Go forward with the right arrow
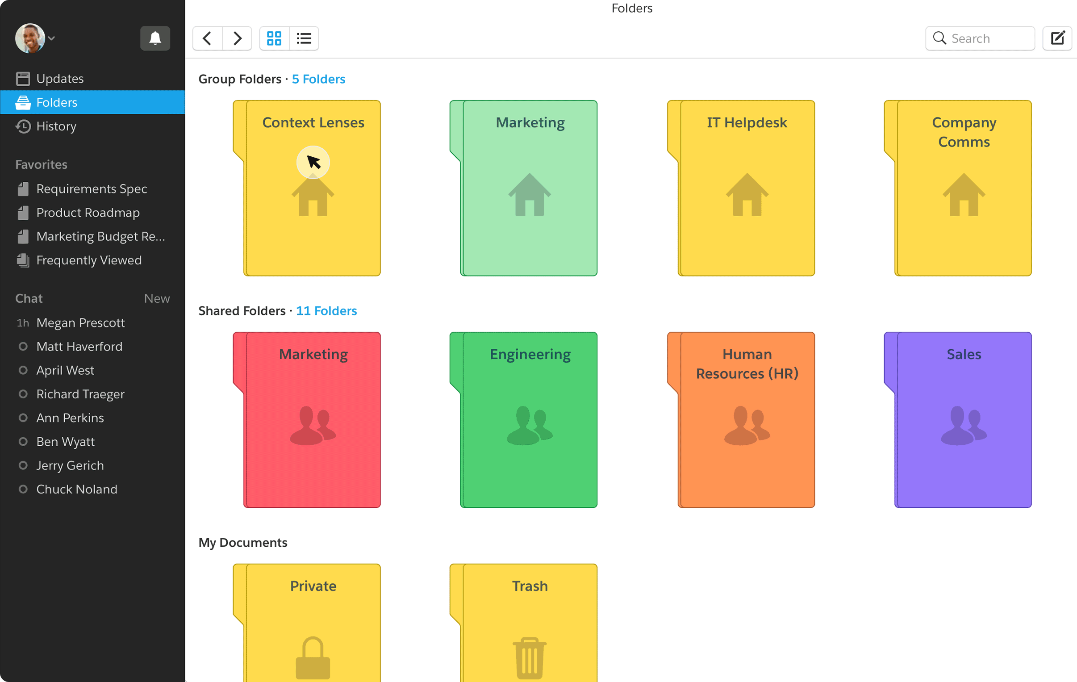 click(237, 38)
